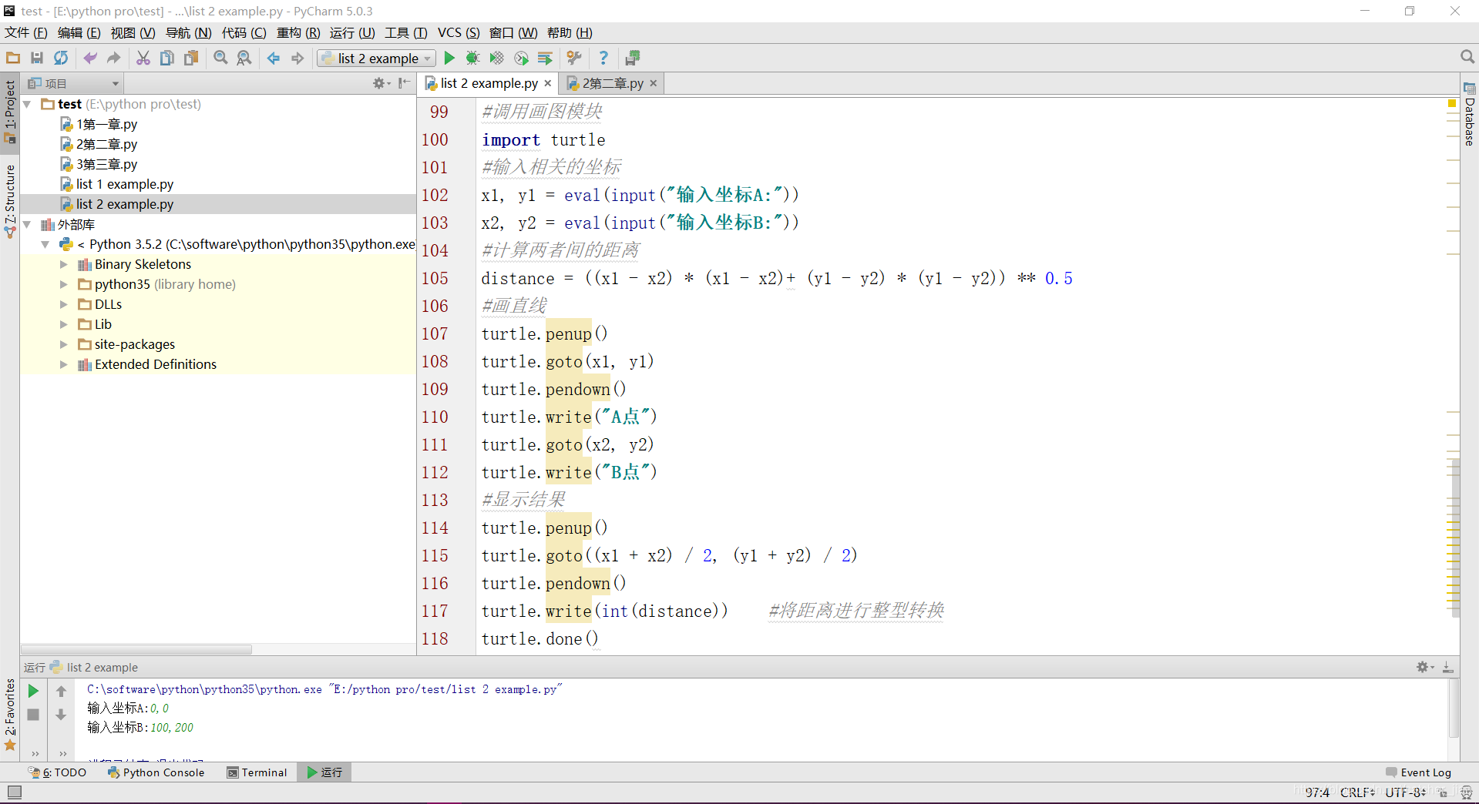Open the 6: TODO tool window
1479x804 pixels.
pos(58,772)
